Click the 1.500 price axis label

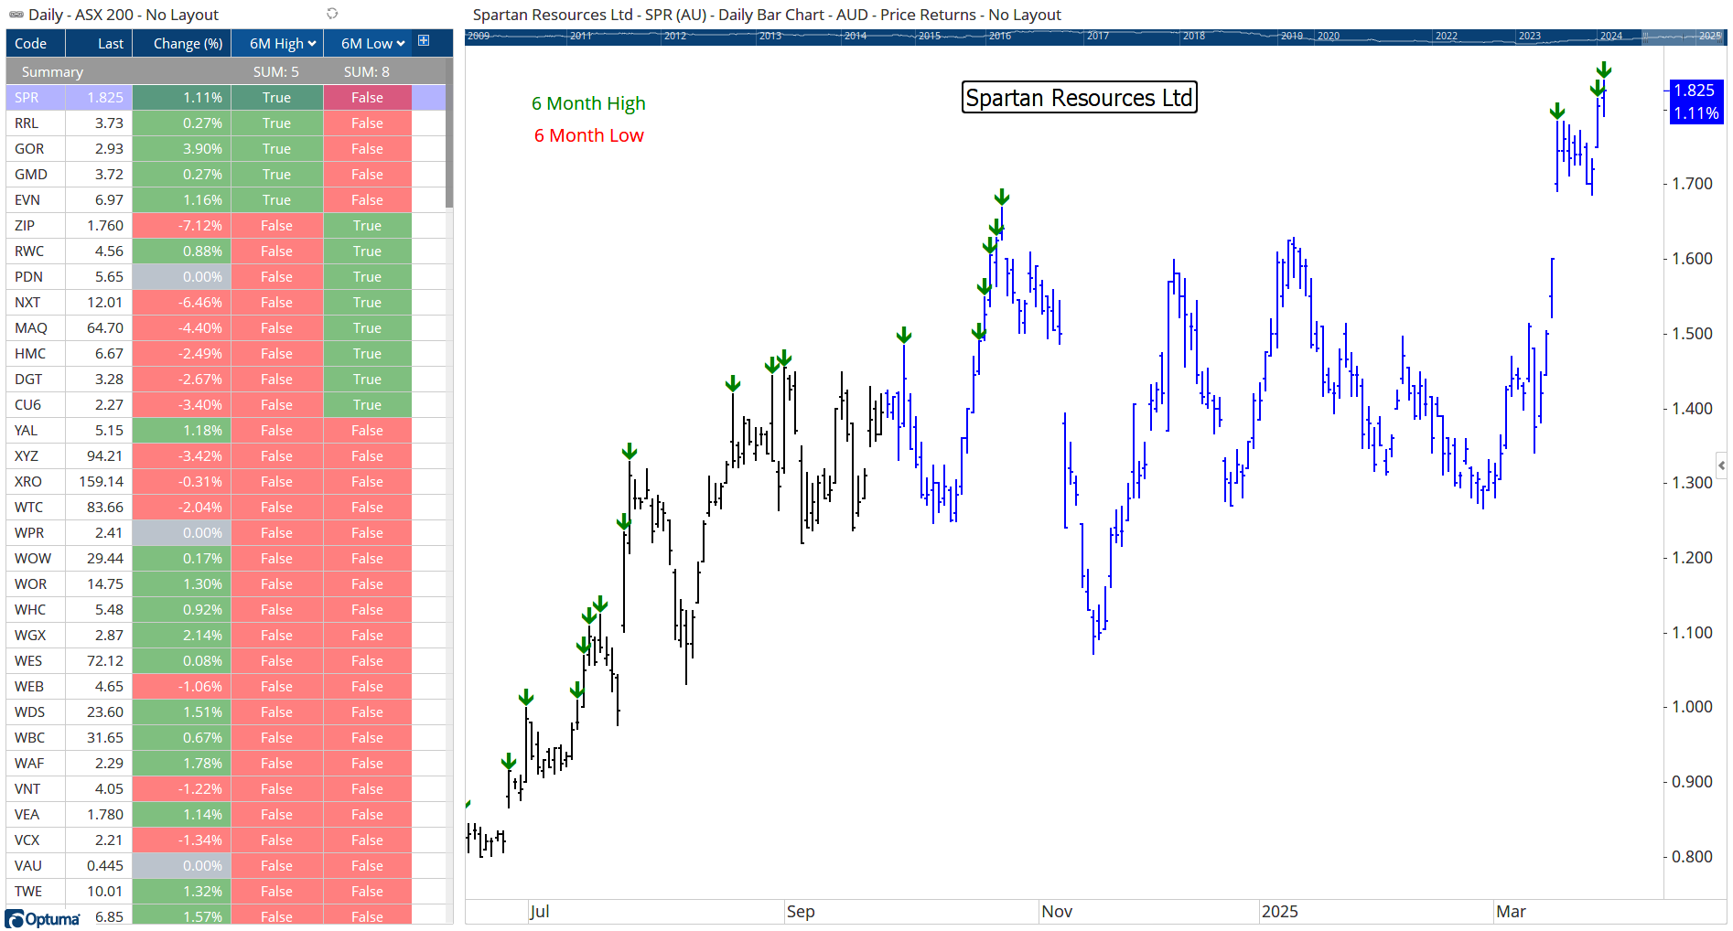pos(1692,334)
